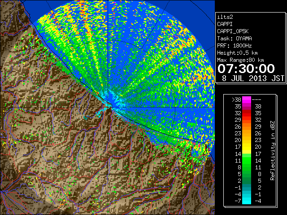The width and height of the screenshot is (287, 215).
Task: Pick the dark green 2–5 dBZ legend band
Action: coord(247,181)
